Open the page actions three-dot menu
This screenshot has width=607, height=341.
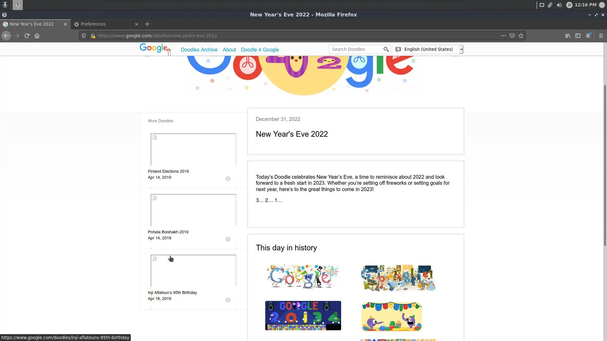coord(503,36)
